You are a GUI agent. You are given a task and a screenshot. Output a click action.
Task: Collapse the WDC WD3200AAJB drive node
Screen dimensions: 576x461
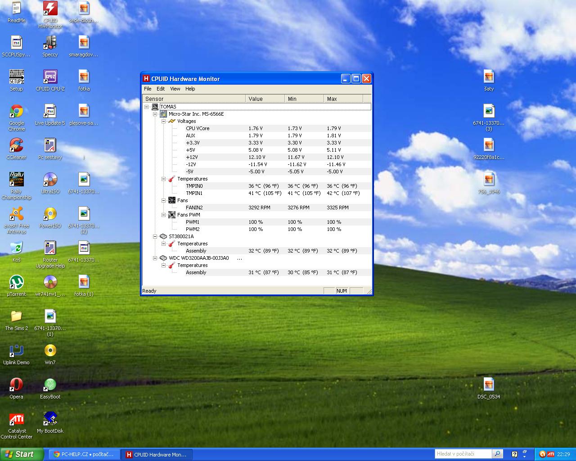click(x=155, y=258)
